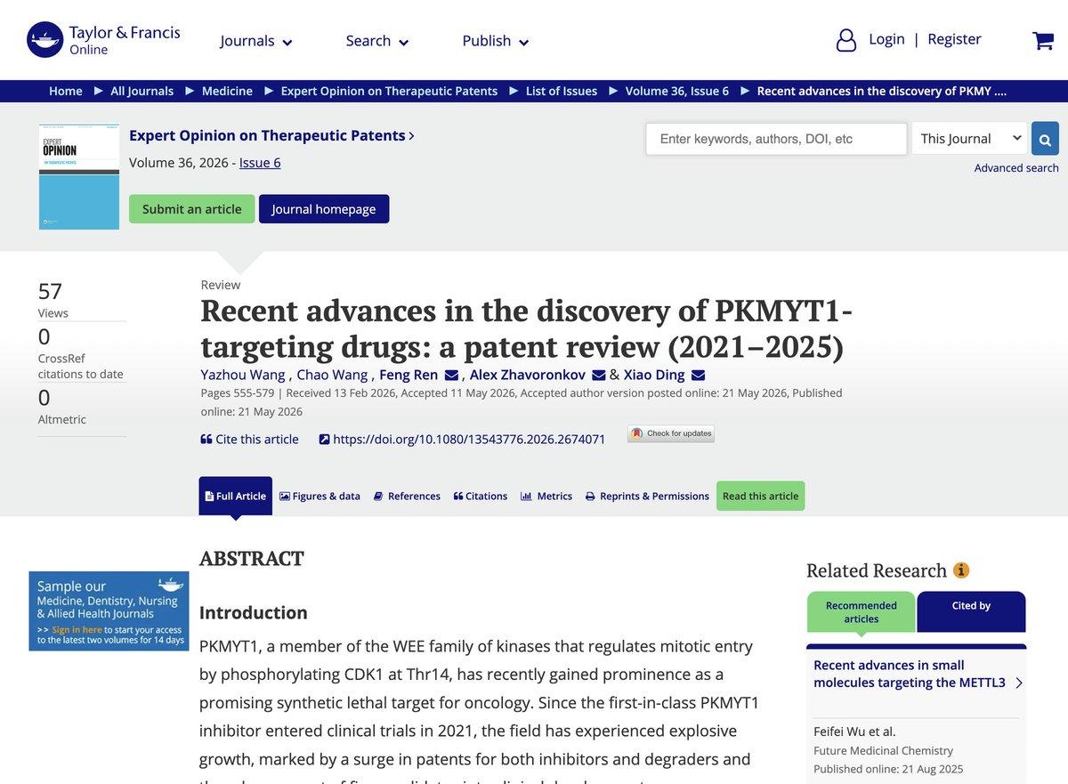Open the Metrics tab
The image size is (1068, 784).
coord(546,496)
